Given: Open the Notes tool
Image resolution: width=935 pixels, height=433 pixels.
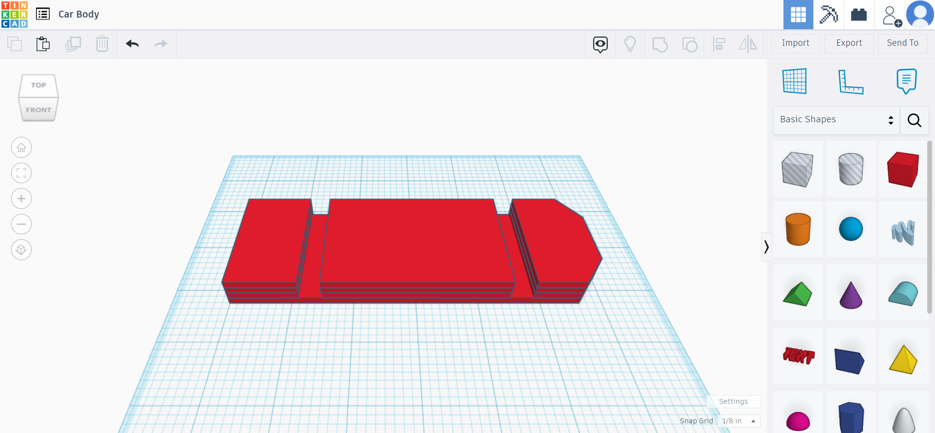Looking at the screenshot, I should 906,81.
